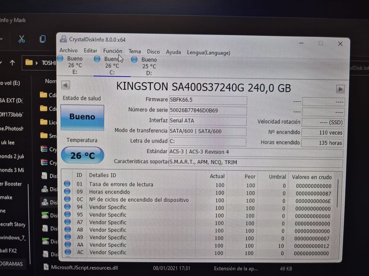
Task: Click the Velocidad rotación value (SSD)
Action: (x=323, y=122)
